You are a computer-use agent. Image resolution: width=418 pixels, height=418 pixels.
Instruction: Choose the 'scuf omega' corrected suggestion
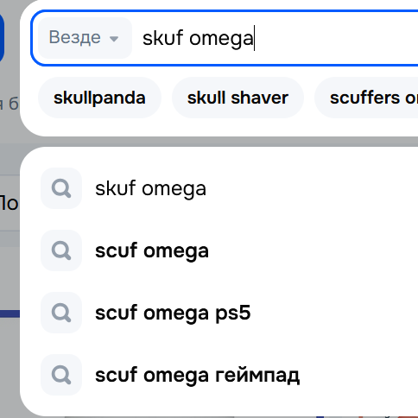coord(152,251)
